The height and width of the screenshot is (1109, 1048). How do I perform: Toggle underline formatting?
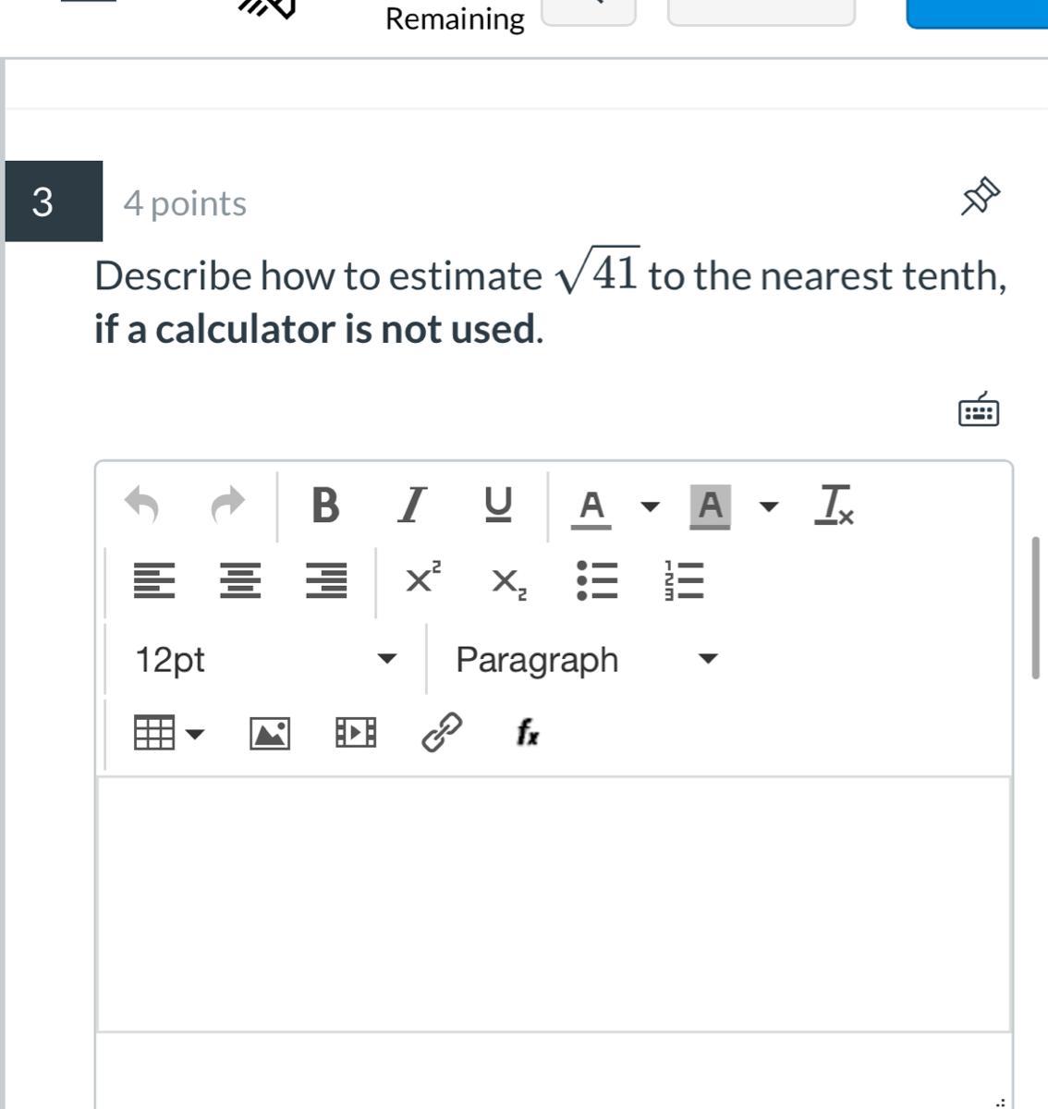[497, 505]
